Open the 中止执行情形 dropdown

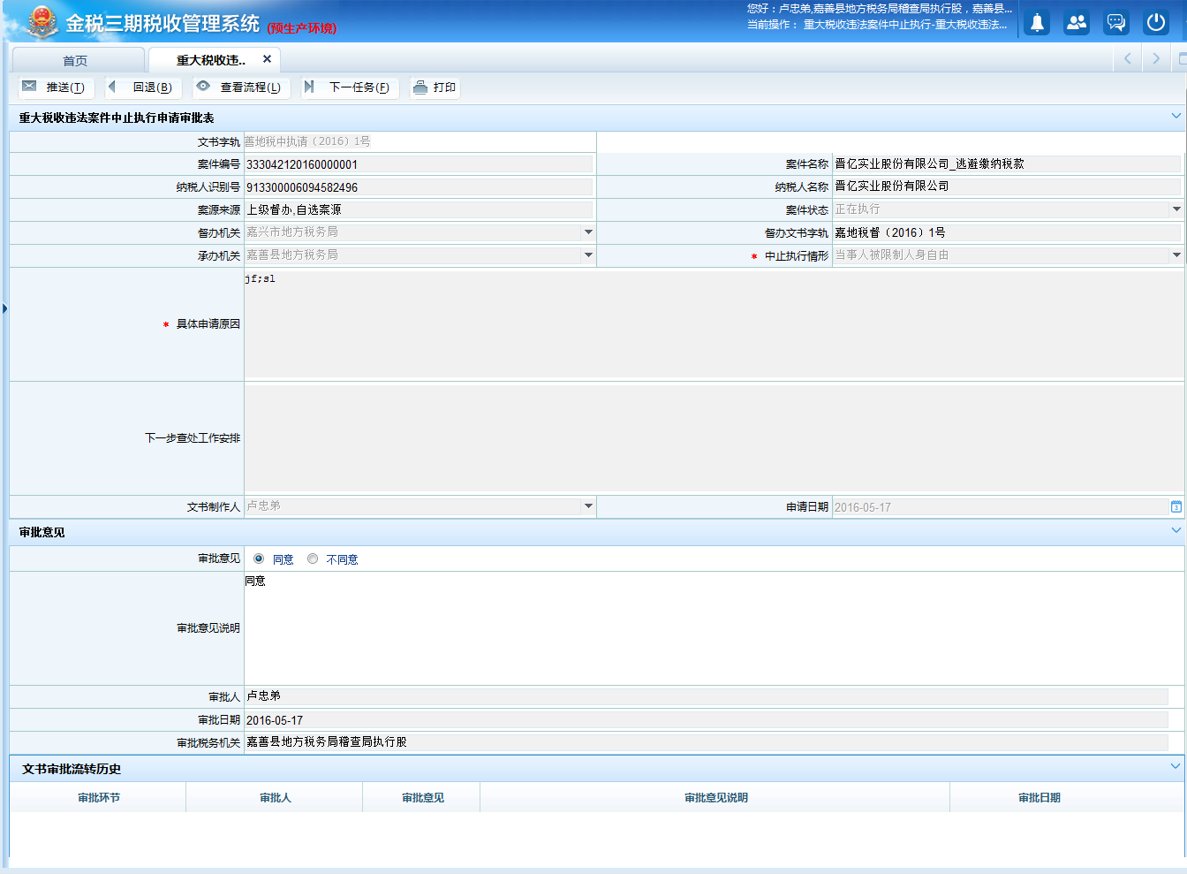pos(1176,255)
